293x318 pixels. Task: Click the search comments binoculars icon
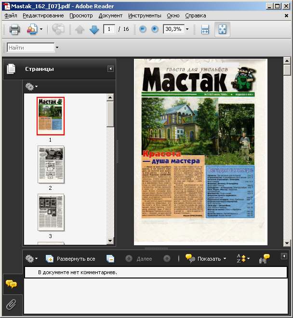point(265,259)
